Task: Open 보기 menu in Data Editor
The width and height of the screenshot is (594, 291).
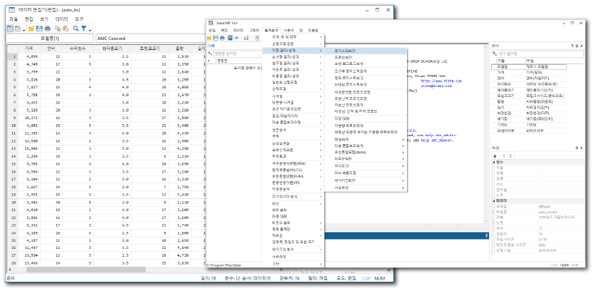Action: point(44,19)
